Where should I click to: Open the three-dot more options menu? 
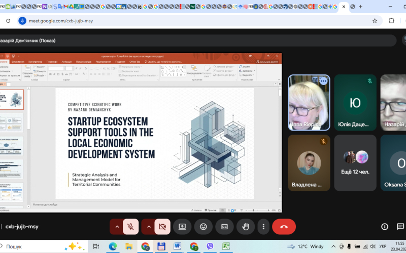[263, 227]
